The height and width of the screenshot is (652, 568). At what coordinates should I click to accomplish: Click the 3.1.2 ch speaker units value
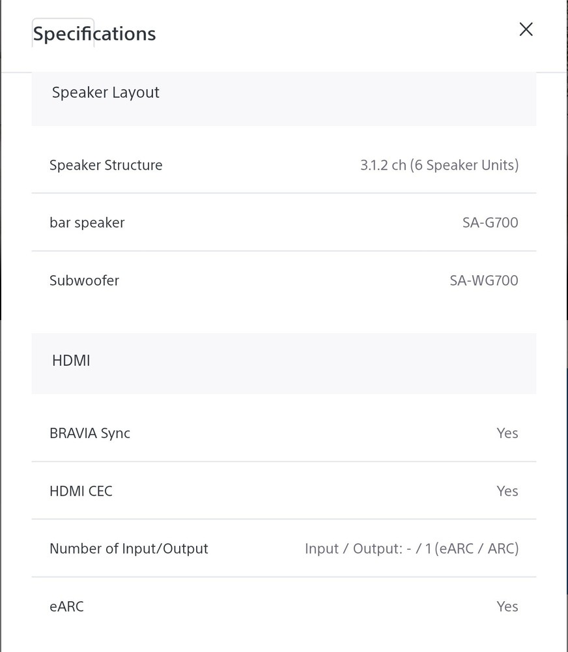point(439,165)
